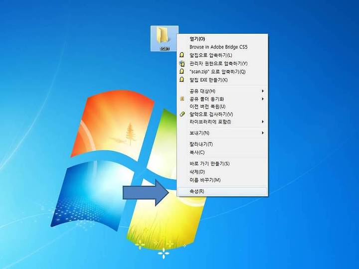Expand arrow next to 보내기(N)

(x=263, y=133)
